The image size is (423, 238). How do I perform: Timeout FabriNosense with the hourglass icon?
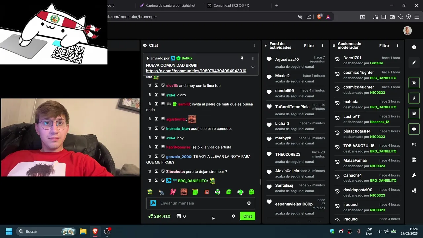156,147
